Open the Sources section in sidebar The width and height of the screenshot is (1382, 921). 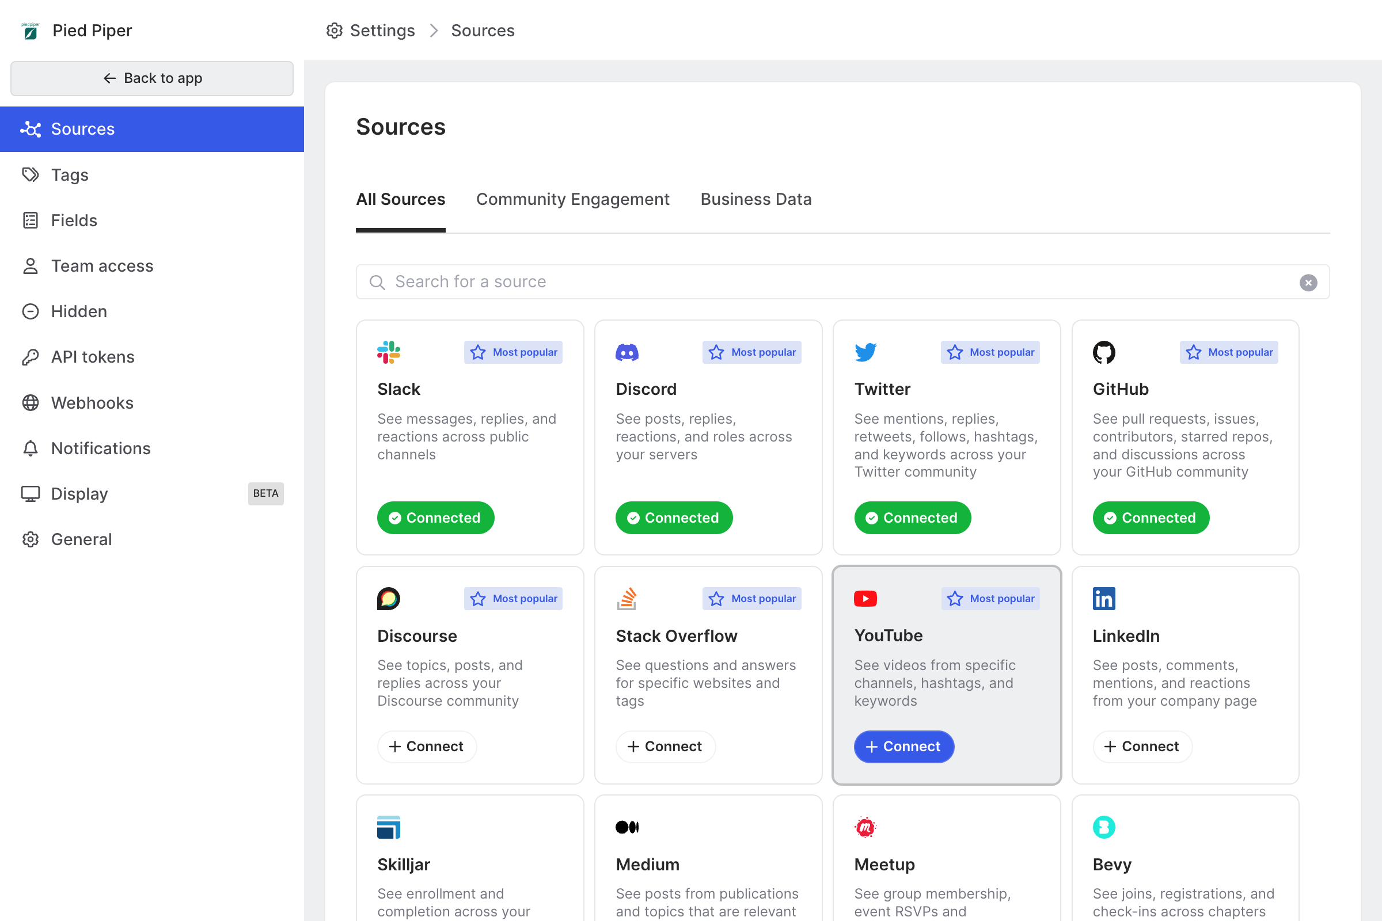(x=152, y=129)
